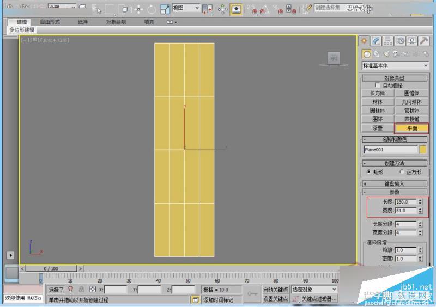
Task: Select the Shapes category icon
Action: click(377, 54)
